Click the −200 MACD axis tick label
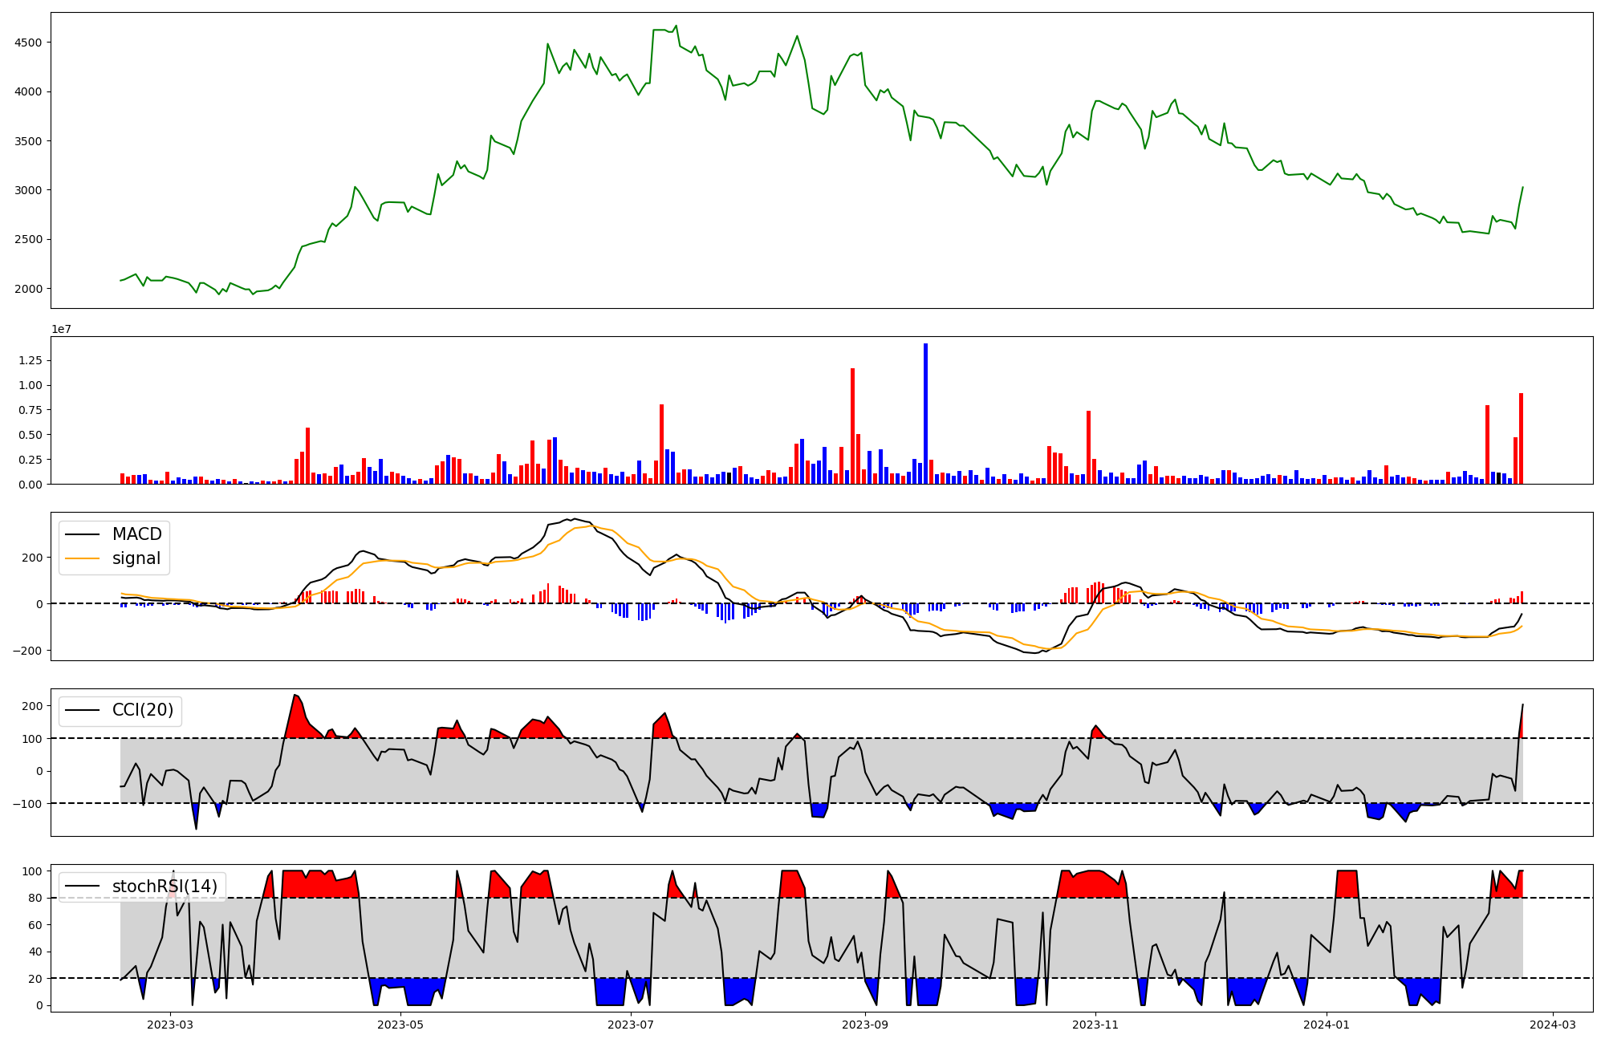 [26, 651]
